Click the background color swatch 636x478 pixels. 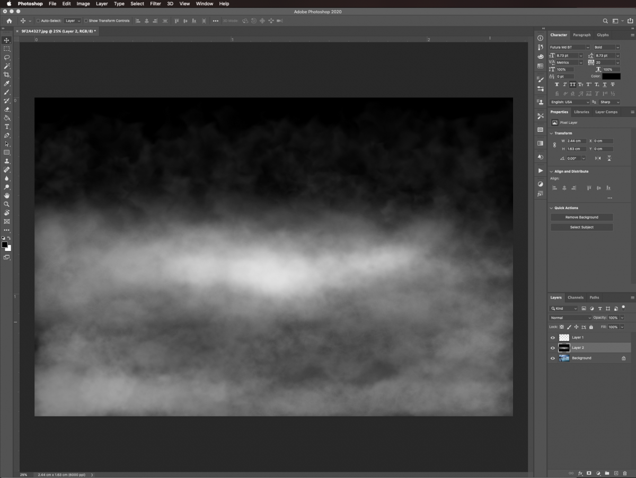(8, 248)
